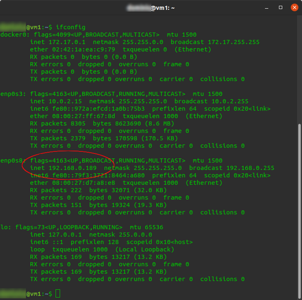Image resolution: width=302 pixels, height=300 pixels.
Task: Click loopback netmask '255.0.0.0'
Action: [135, 235]
